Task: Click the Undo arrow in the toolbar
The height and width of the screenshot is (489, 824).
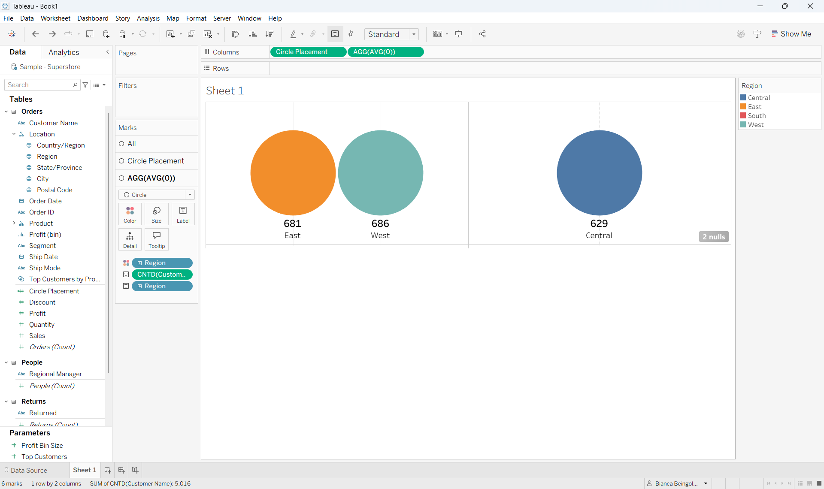Action: (x=36, y=34)
